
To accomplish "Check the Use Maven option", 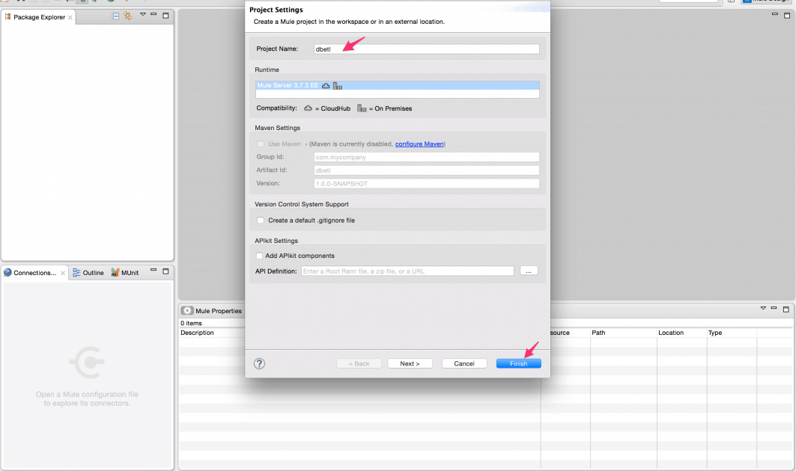I will [259, 144].
